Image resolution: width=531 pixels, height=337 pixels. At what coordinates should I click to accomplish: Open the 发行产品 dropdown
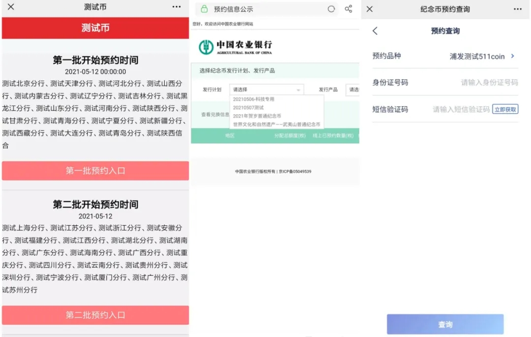[x=353, y=90]
